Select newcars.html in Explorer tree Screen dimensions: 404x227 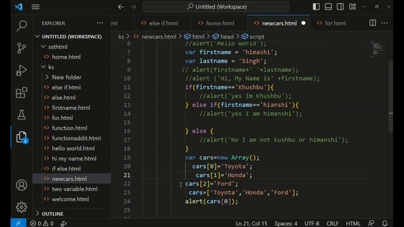72,178
